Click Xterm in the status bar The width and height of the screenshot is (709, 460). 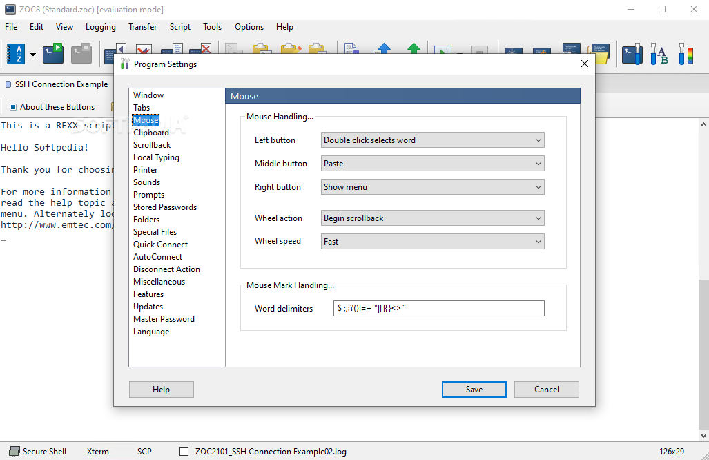click(97, 452)
